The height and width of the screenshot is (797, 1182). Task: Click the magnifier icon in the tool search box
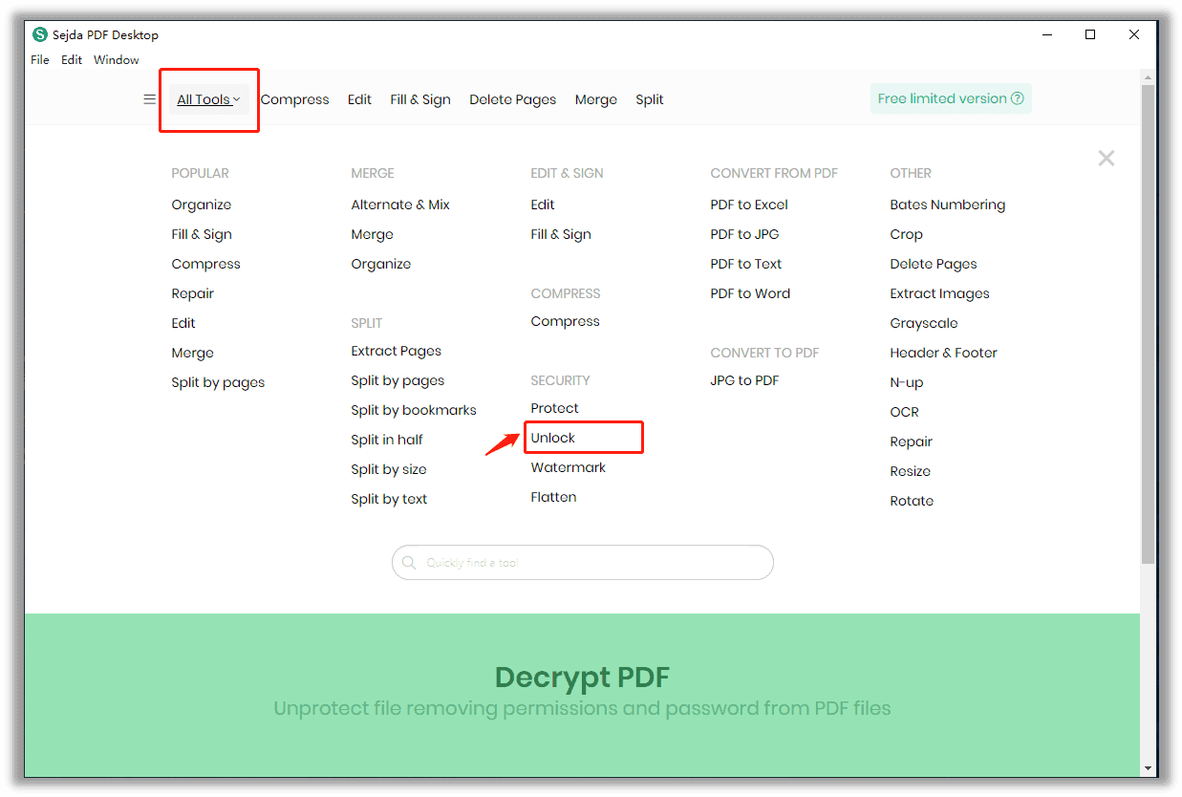pyautogui.click(x=409, y=563)
